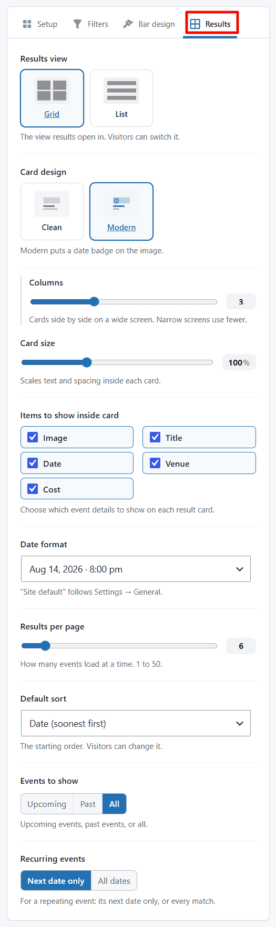Select All dates for recurring events
Image resolution: width=276 pixels, height=927 pixels.
[114, 881]
